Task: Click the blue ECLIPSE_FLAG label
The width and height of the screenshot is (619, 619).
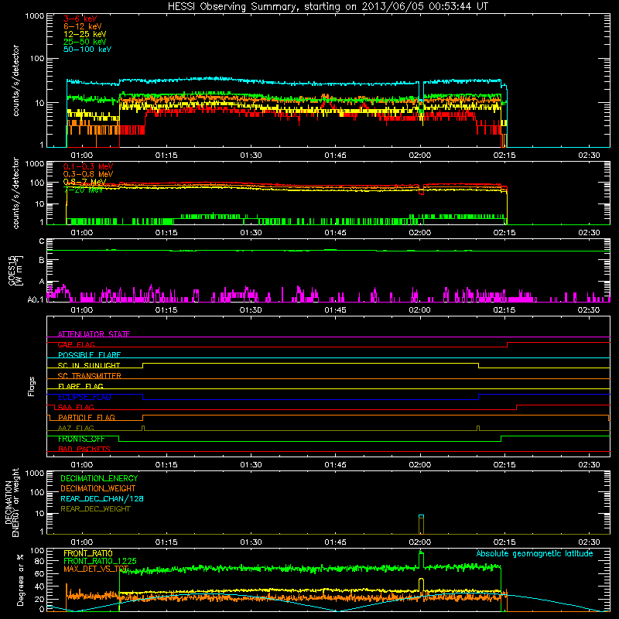Action: 84,397
